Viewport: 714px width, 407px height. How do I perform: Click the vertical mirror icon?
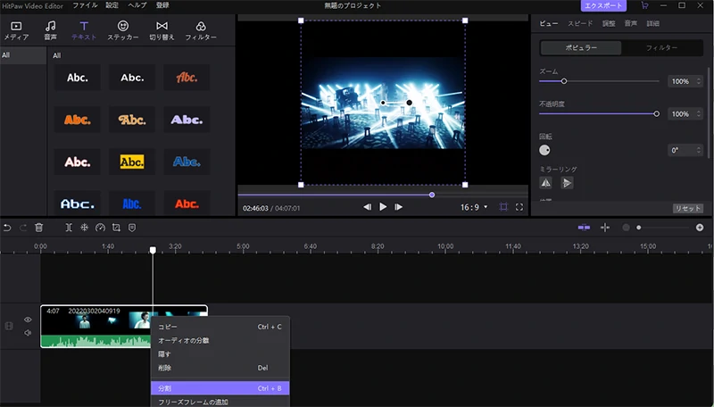click(x=567, y=183)
